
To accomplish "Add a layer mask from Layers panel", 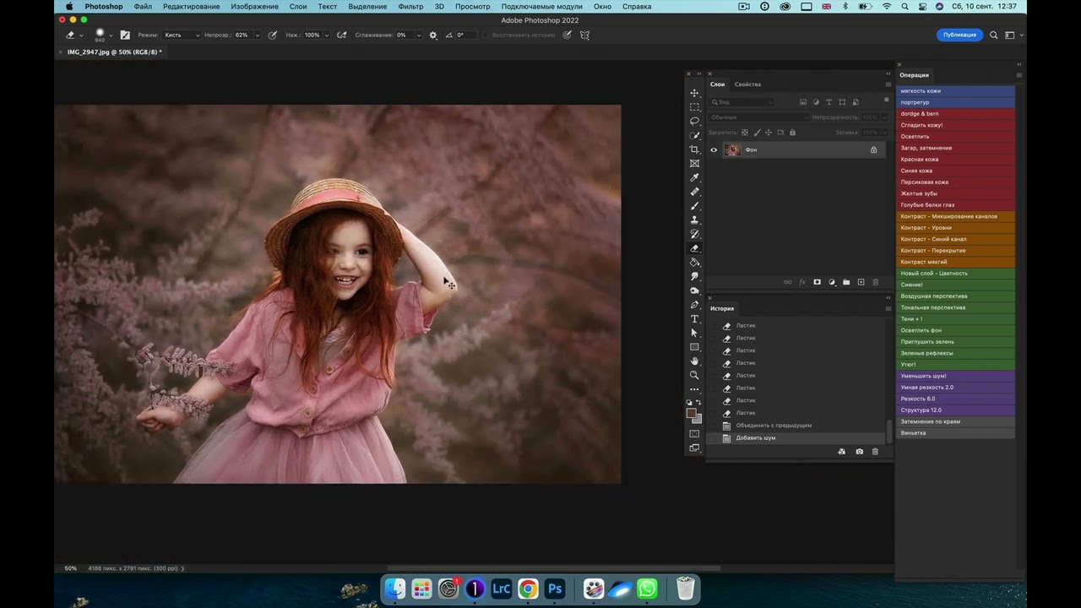I will [x=817, y=282].
